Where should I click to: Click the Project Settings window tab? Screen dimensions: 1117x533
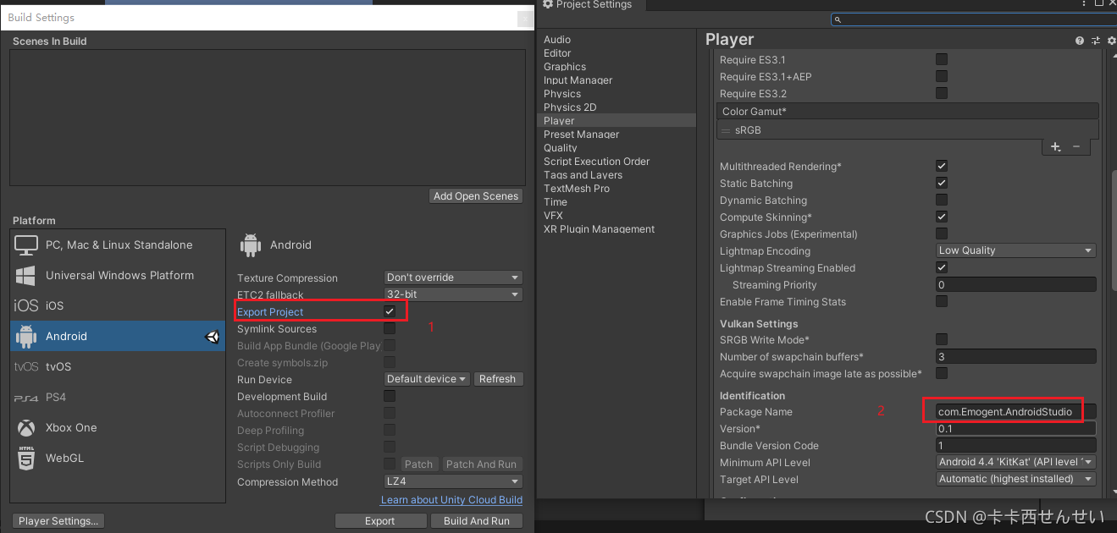(x=591, y=4)
